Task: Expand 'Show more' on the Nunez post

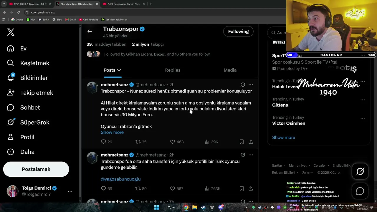Action: (x=112, y=132)
